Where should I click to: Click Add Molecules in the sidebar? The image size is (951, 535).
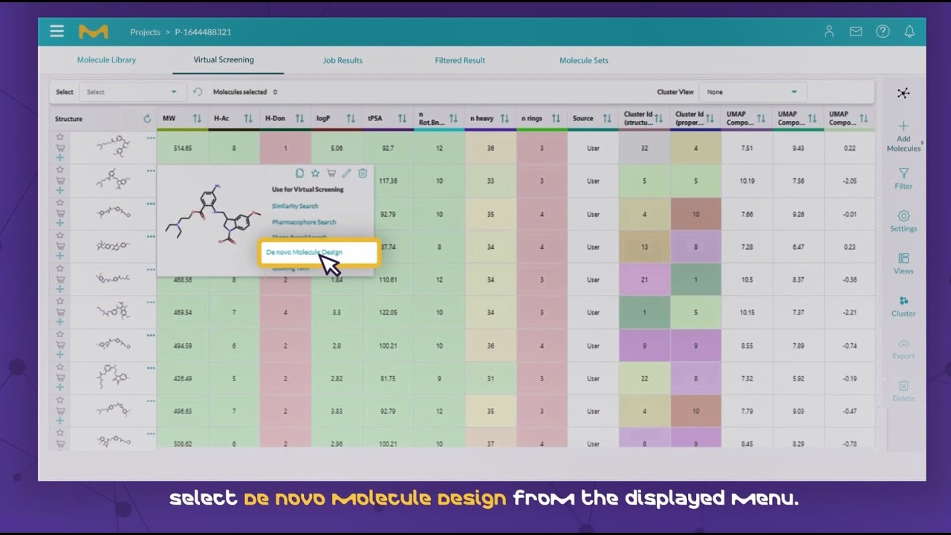coord(903,136)
